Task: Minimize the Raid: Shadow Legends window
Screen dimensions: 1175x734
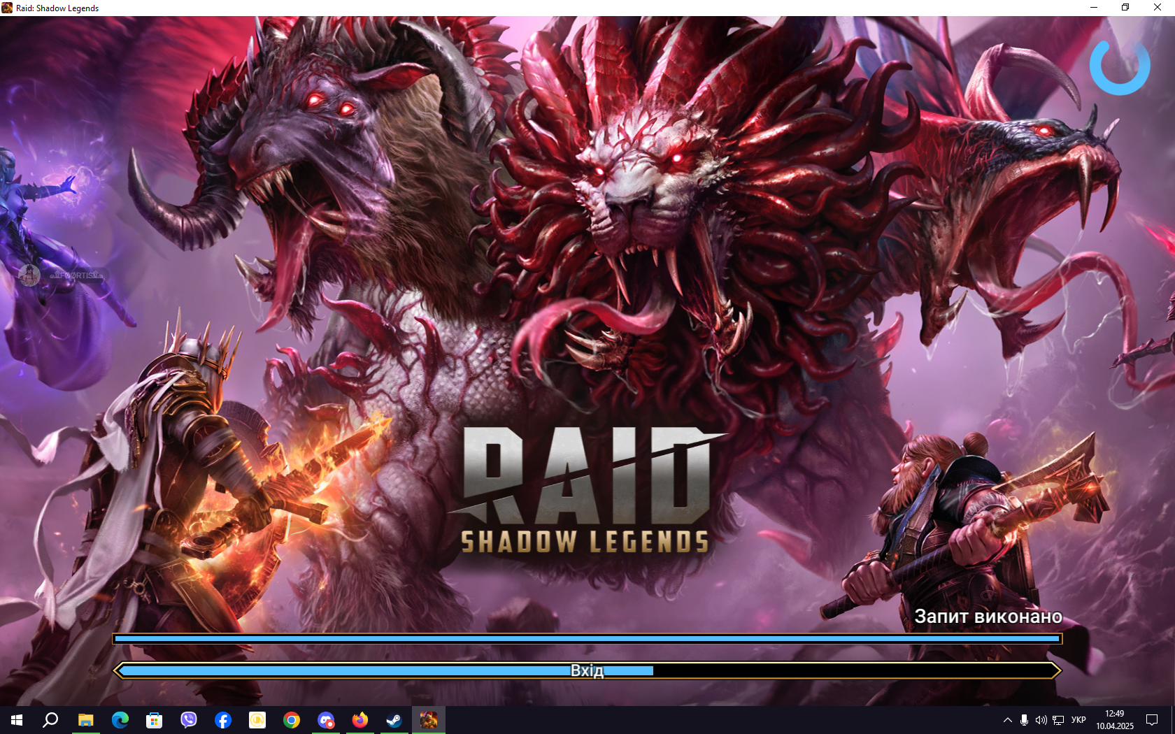Action: pyautogui.click(x=1094, y=8)
